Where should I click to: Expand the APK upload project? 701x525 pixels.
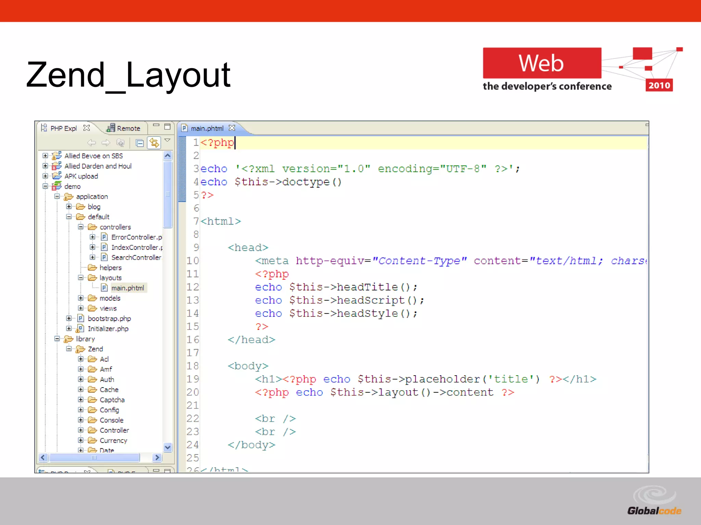[x=45, y=176]
